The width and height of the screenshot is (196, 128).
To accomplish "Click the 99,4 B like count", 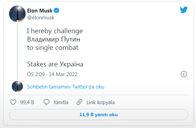I will tap(27, 102).
